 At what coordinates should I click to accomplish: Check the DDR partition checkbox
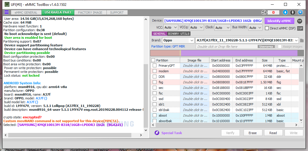click(155, 77)
